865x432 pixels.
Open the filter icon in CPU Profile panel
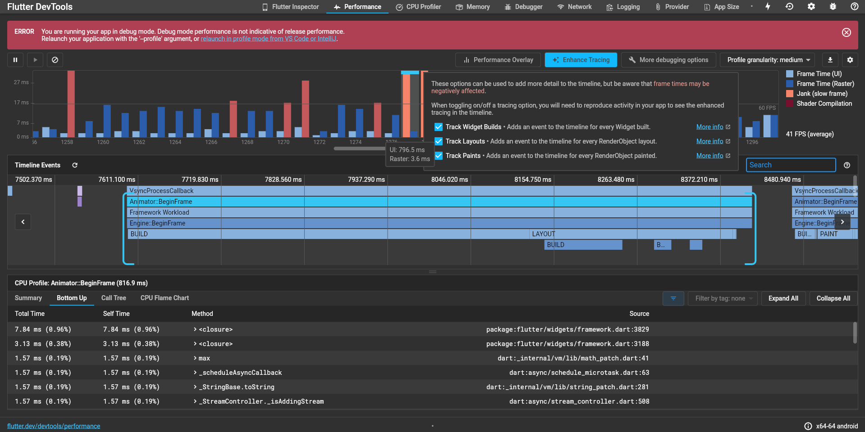click(673, 298)
